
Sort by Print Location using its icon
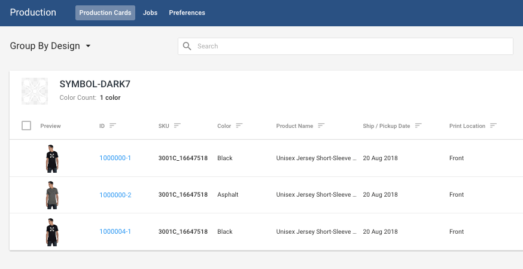point(493,126)
